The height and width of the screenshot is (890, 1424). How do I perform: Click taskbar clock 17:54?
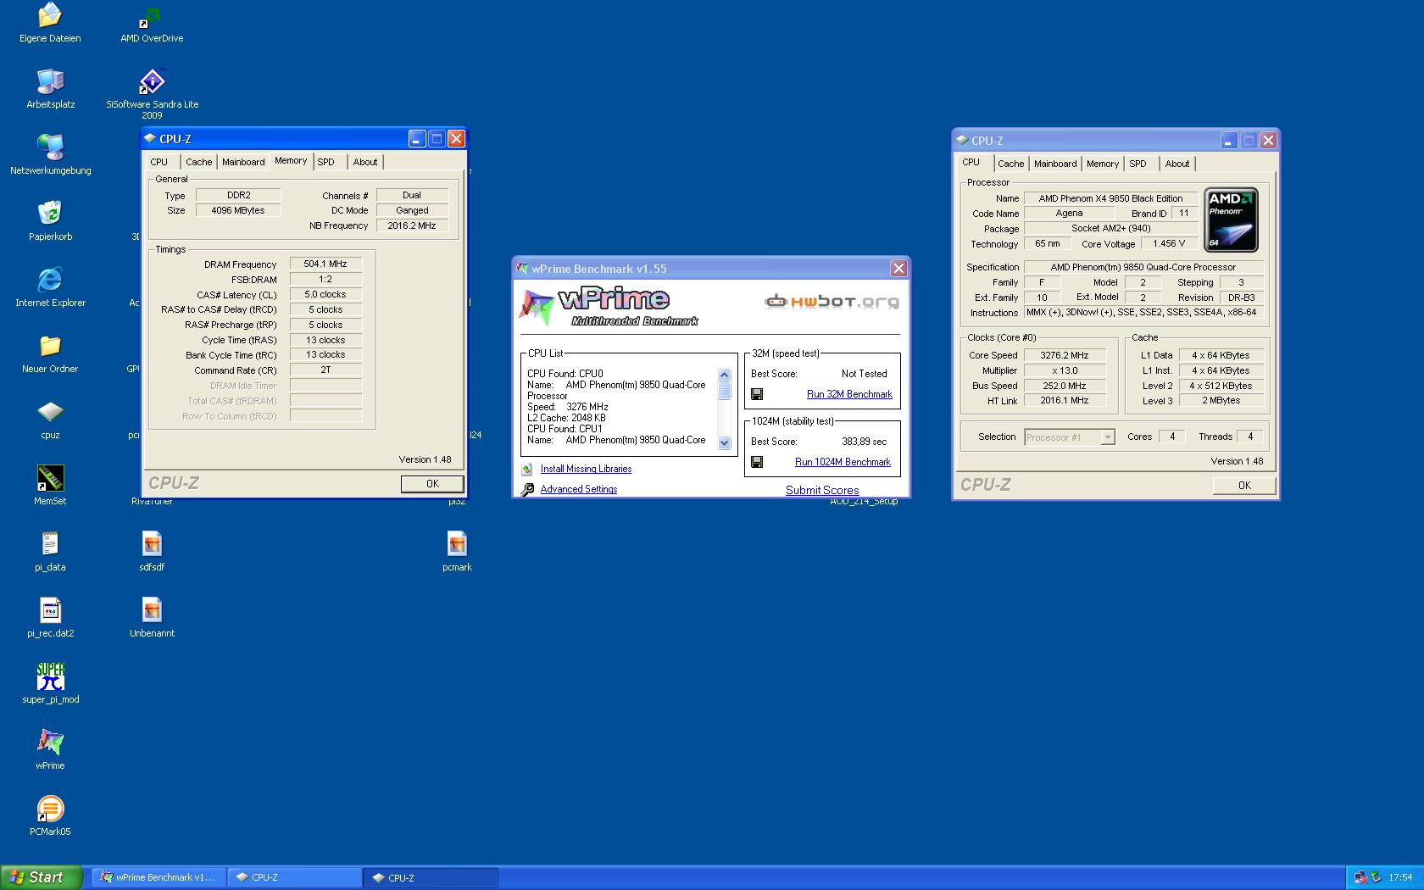point(1400,878)
